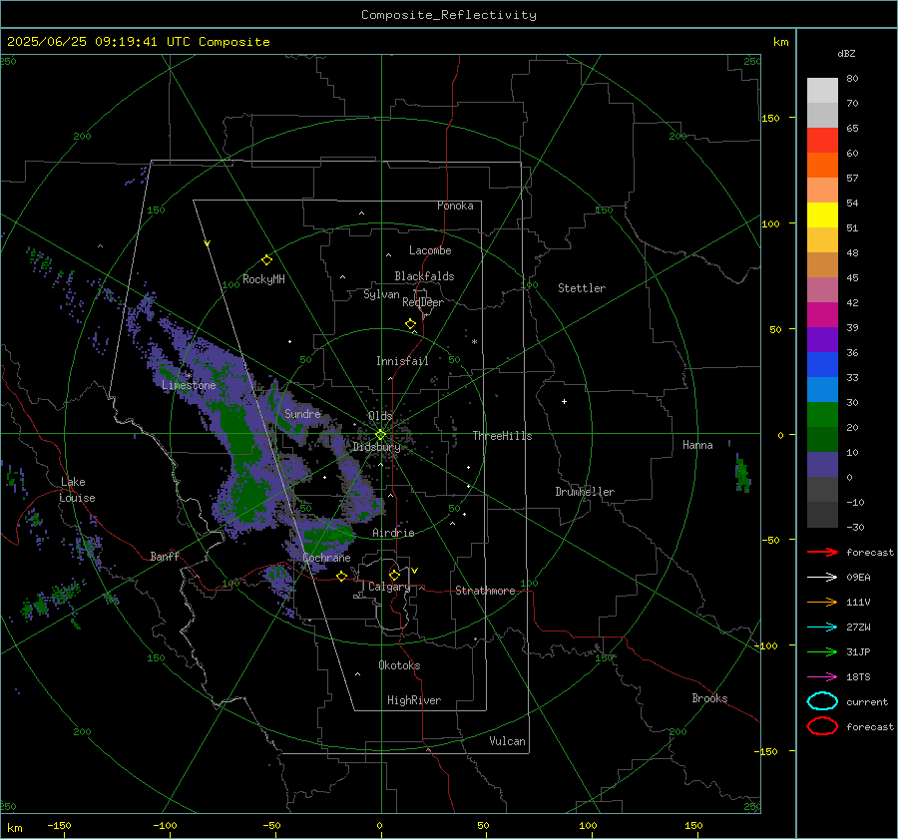Click the Cochrane city label
The width and height of the screenshot is (898, 839).
tap(326, 558)
